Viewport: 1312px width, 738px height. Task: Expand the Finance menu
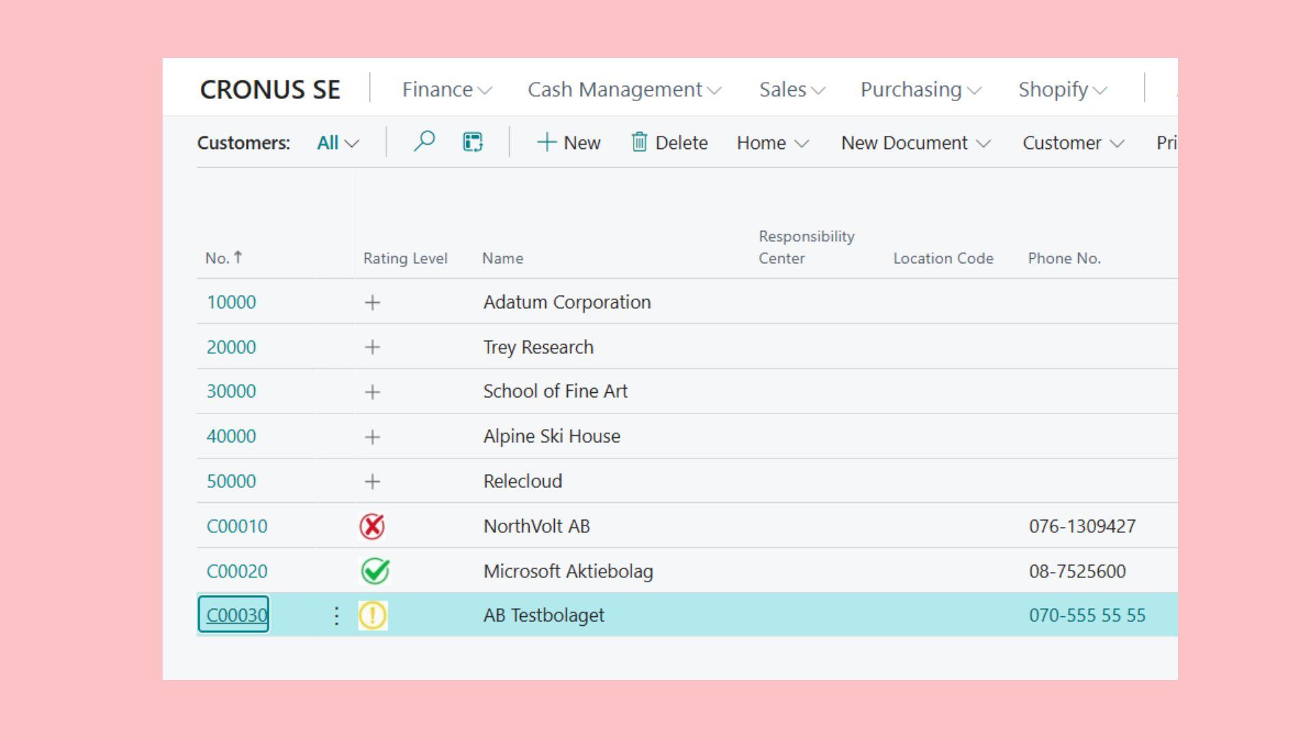pos(447,90)
